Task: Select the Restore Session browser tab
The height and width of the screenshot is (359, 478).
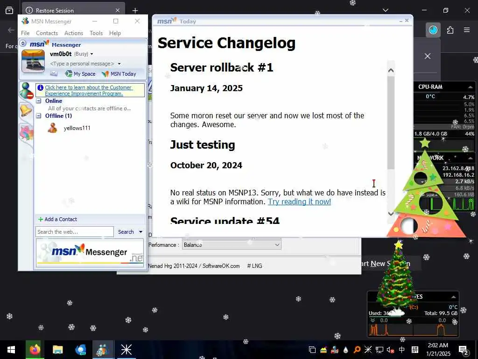Action: pyautogui.click(x=73, y=10)
